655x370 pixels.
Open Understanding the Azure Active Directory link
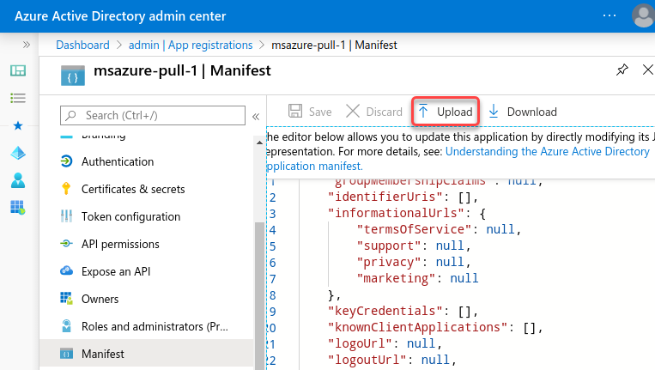pyautogui.click(x=548, y=151)
